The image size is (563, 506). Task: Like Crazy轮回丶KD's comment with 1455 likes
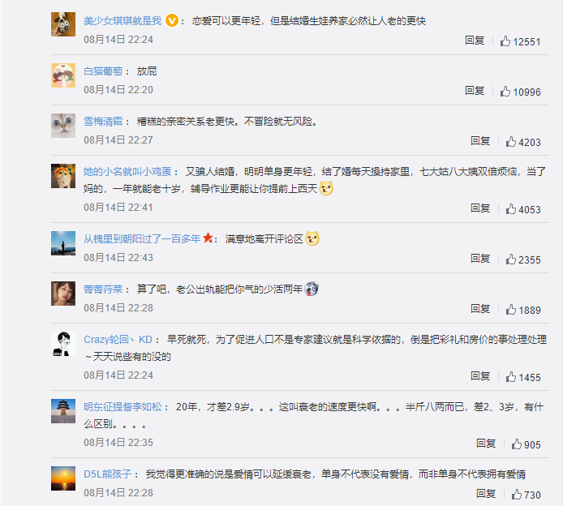(x=511, y=377)
